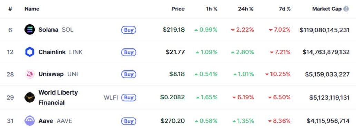Open the Solana SOL name link
The width and height of the screenshot is (356, 132).
pyautogui.click(x=56, y=30)
